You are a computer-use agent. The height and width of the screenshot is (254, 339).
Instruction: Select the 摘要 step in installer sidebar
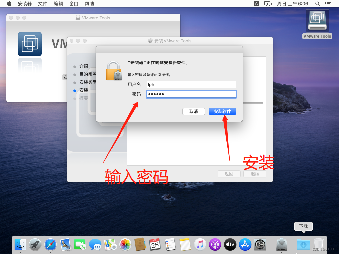(83, 98)
